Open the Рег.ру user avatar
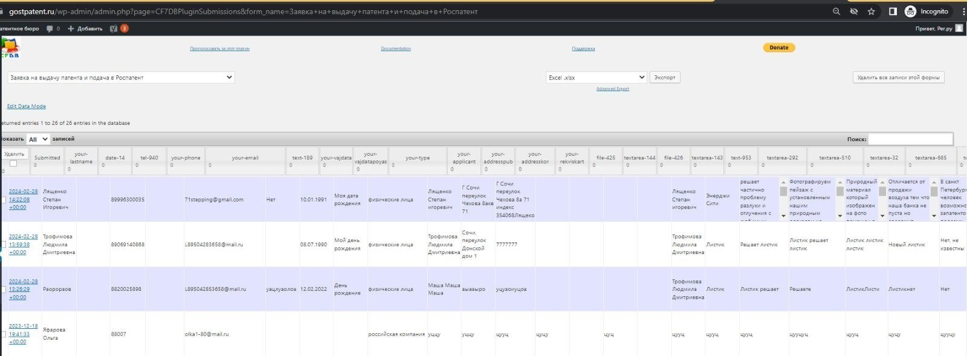Screen dimensions: 967x356 tap(959, 28)
